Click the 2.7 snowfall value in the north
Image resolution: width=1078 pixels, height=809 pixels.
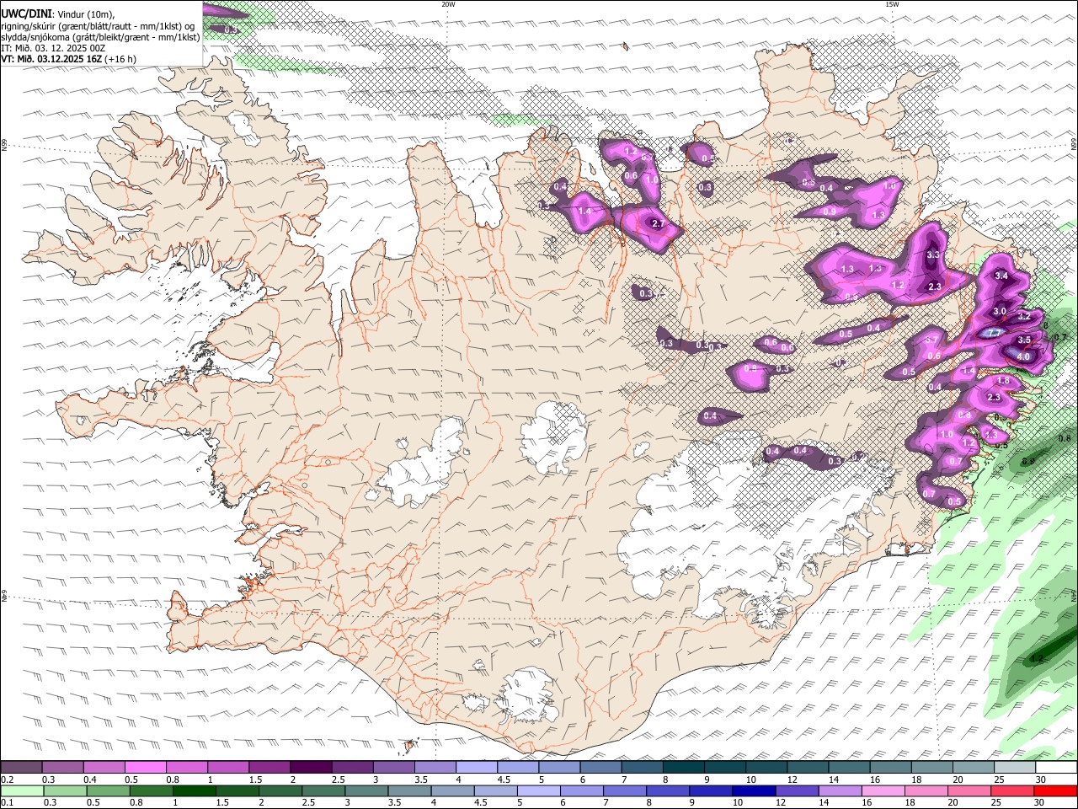(x=659, y=224)
